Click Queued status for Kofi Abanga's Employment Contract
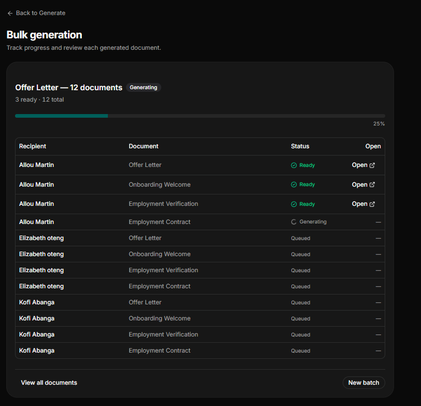This screenshot has height=406, width=421. coord(300,351)
